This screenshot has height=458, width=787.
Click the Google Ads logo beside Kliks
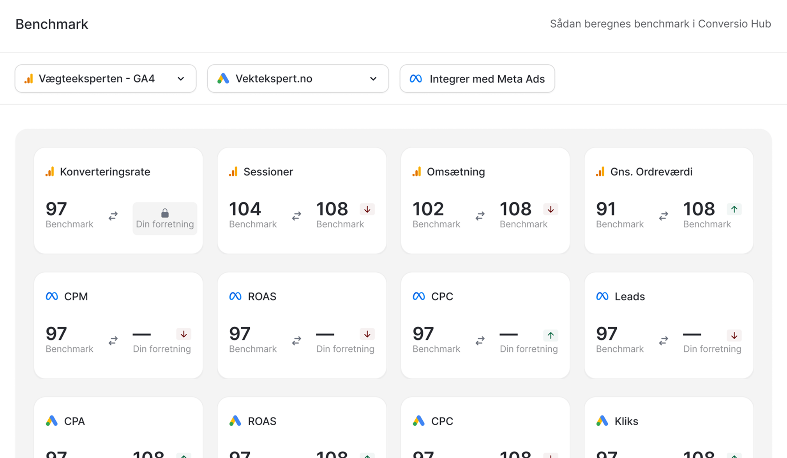click(x=602, y=421)
